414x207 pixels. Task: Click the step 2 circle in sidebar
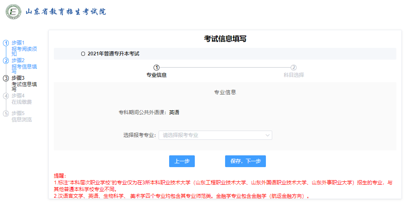click(6, 60)
